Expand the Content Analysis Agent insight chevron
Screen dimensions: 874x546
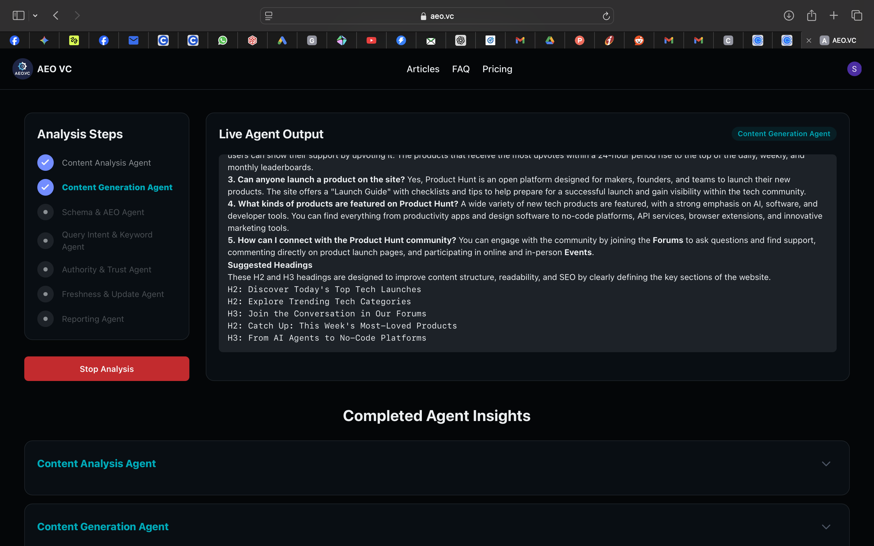coord(826,464)
